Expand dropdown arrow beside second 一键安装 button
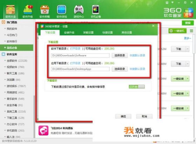This screenshot has width=196, height=144. [188, 93]
